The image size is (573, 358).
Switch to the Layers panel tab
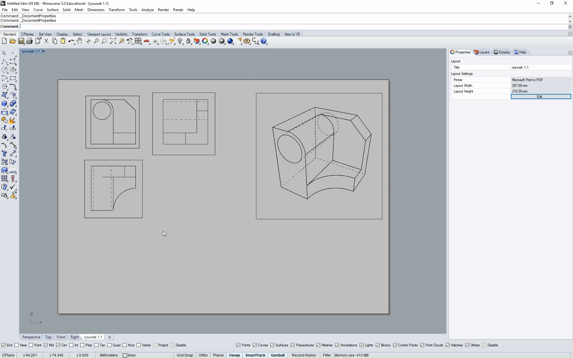pyautogui.click(x=482, y=52)
